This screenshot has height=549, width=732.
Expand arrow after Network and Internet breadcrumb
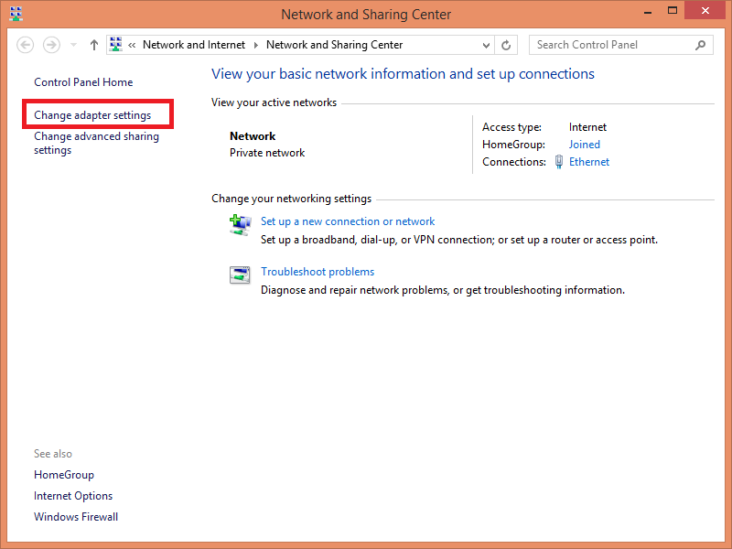(x=256, y=45)
